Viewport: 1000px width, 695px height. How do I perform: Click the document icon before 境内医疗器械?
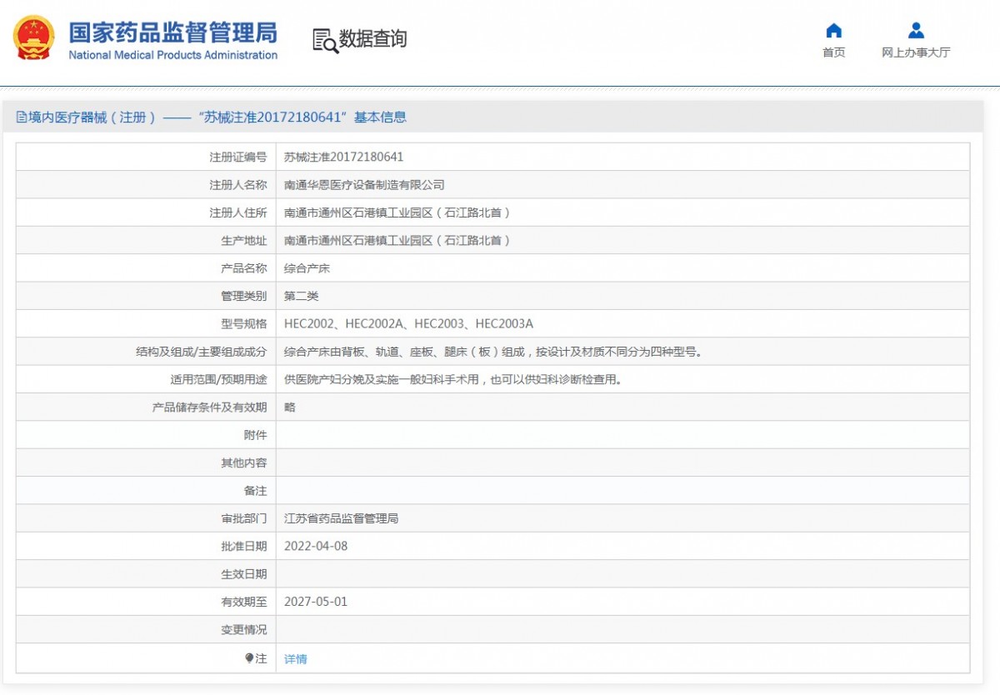22,117
